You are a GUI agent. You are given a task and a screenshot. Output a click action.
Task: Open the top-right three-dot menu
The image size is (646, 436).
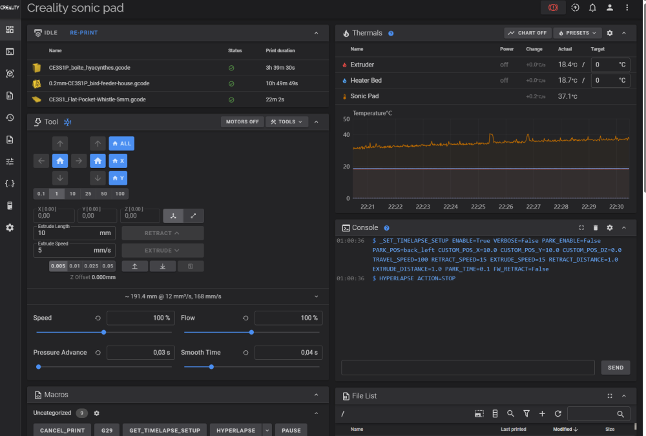click(x=627, y=8)
